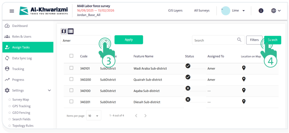Go to the Tracking sidebar item
Image resolution: width=289 pixels, height=133 pixels.
pos(18,69)
